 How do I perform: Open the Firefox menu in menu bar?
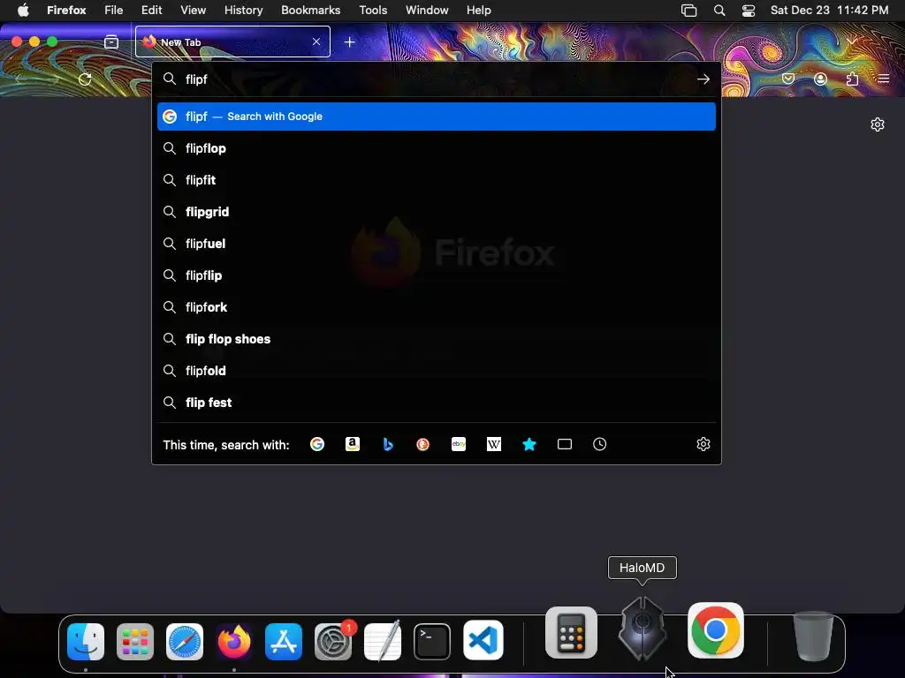pos(66,11)
